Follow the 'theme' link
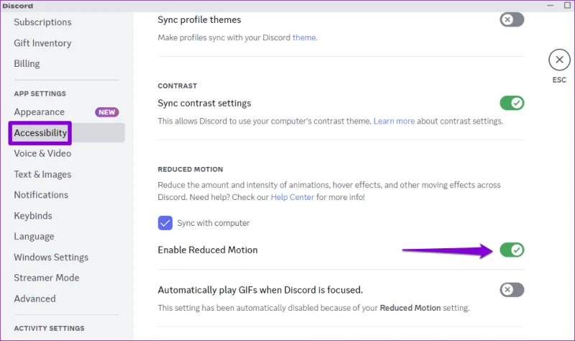This screenshot has height=341, width=575. coord(304,37)
